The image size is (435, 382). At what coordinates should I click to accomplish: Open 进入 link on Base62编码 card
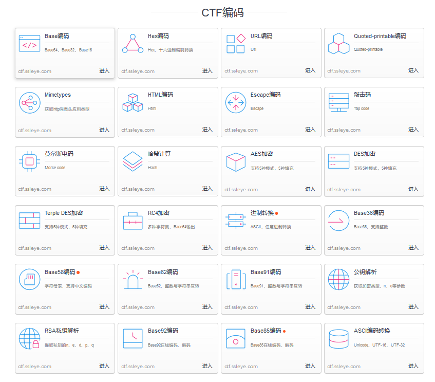(x=207, y=307)
